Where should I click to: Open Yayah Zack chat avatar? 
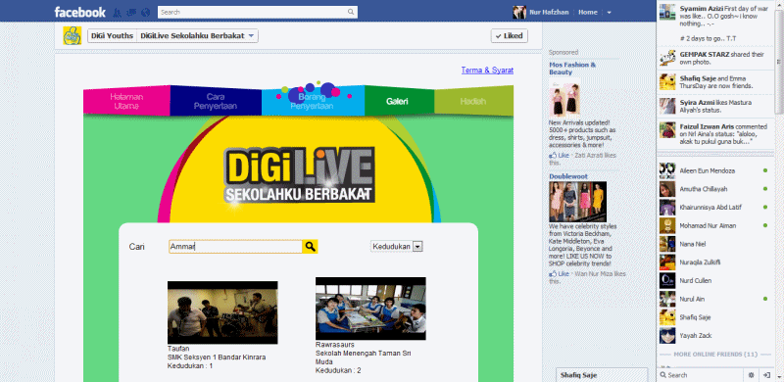point(667,335)
